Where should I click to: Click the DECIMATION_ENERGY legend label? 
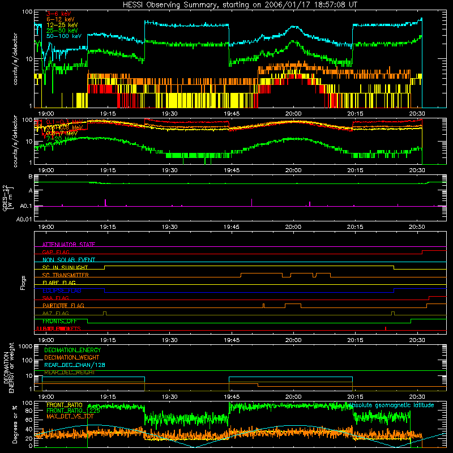tap(72, 350)
